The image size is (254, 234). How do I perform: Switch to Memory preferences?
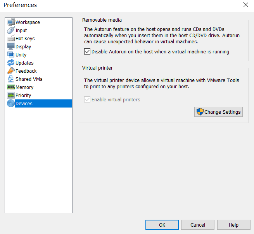coord(24,87)
